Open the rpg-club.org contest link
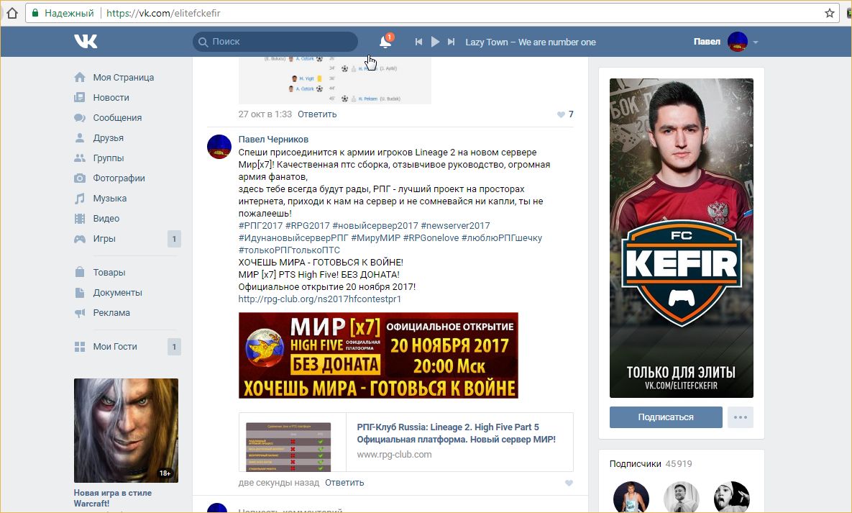The image size is (852, 513). click(x=319, y=299)
